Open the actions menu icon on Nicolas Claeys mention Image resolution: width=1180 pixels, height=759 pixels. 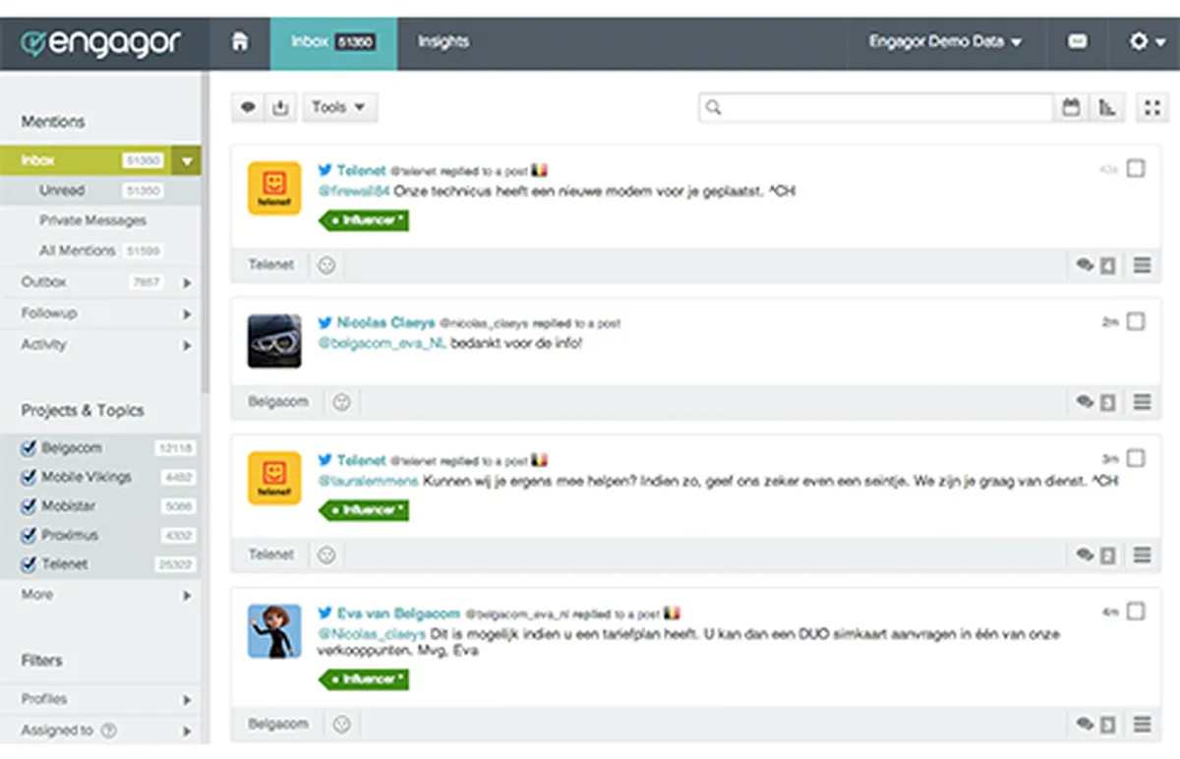tap(1142, 401)
